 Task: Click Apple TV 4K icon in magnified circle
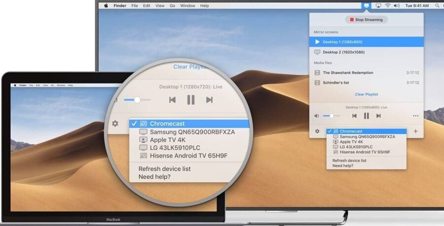pos(143,140)
